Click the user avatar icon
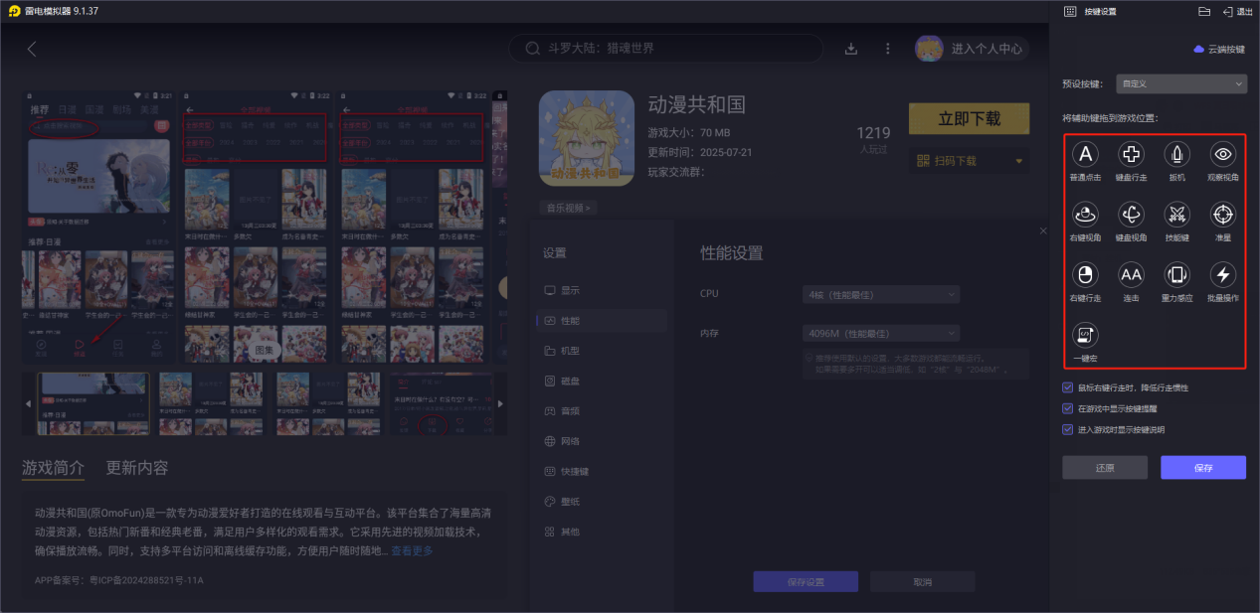Viewport: 1260px width, 613px height. coord(930,49)
